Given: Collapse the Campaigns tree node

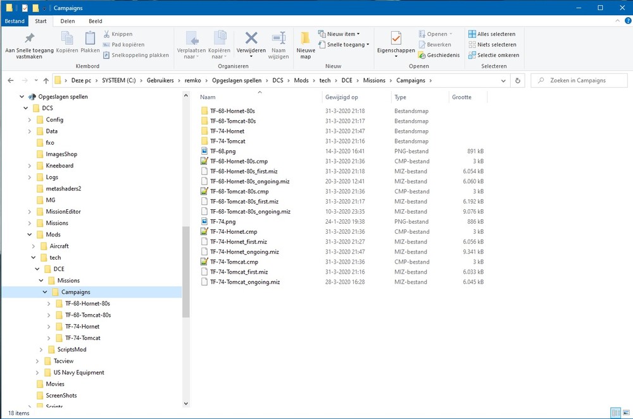Looking at the screenshot, I should pyautogui.click(x=45, y=292).
